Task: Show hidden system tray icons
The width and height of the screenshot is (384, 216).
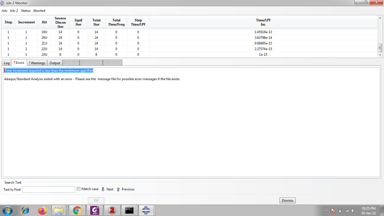Action: 326,211
